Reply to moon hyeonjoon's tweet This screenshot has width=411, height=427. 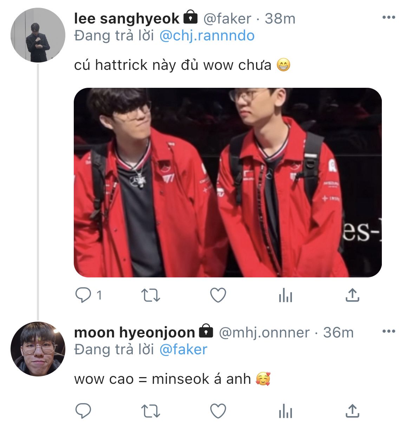click(x=83, y=410)
